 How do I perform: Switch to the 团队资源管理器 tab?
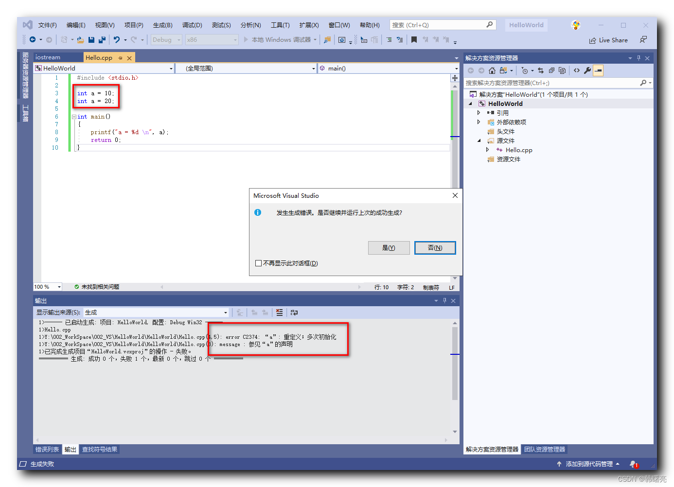tap(545, 450)
